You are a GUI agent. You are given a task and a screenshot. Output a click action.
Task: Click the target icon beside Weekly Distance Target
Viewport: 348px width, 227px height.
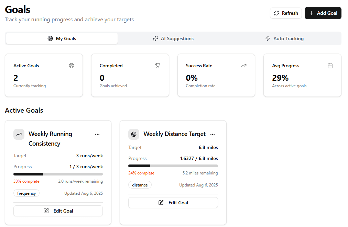[134, 134]
